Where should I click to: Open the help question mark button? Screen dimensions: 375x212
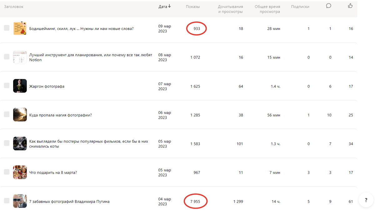[x=366, y=200]
